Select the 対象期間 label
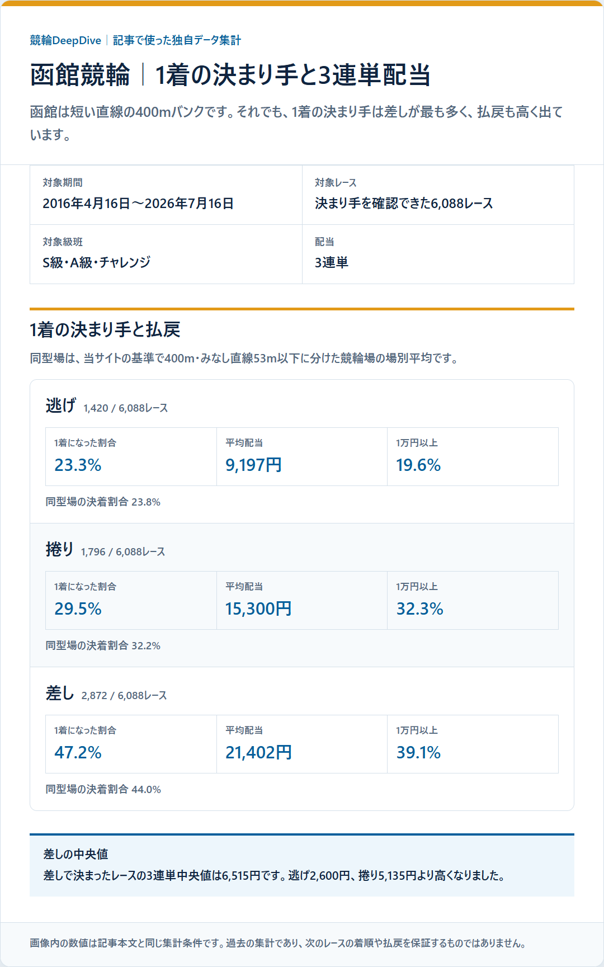This screenshot has width=604, height=967. click(63, 182)
